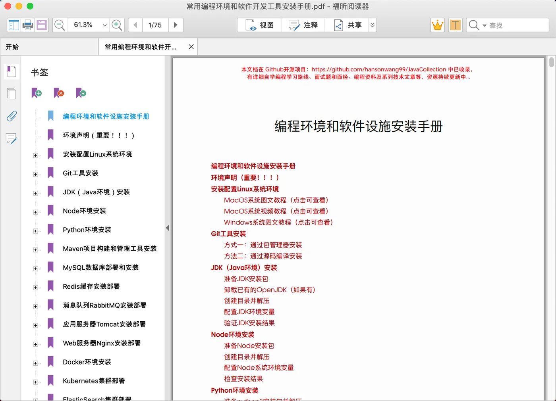Image resolution: width=556 pixels, height=401 pixels.
Task: Go to next page arrow
Action: (176, 25)
